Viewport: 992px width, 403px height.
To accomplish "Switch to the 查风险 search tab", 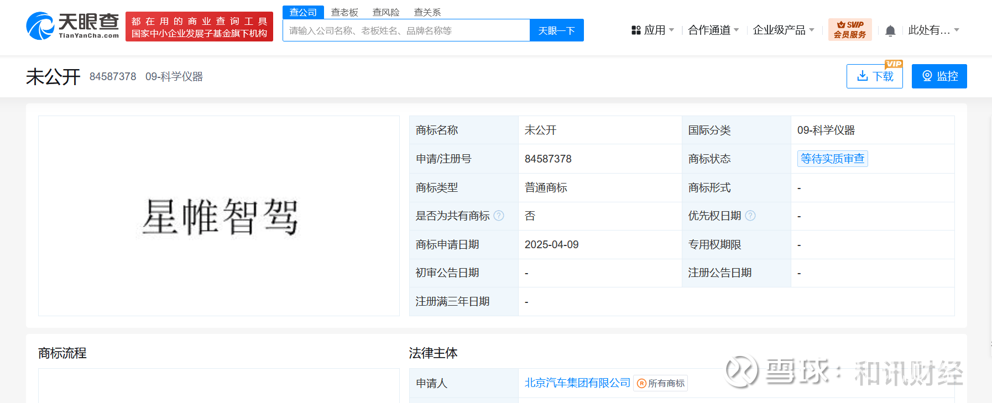I will (386, 12).
